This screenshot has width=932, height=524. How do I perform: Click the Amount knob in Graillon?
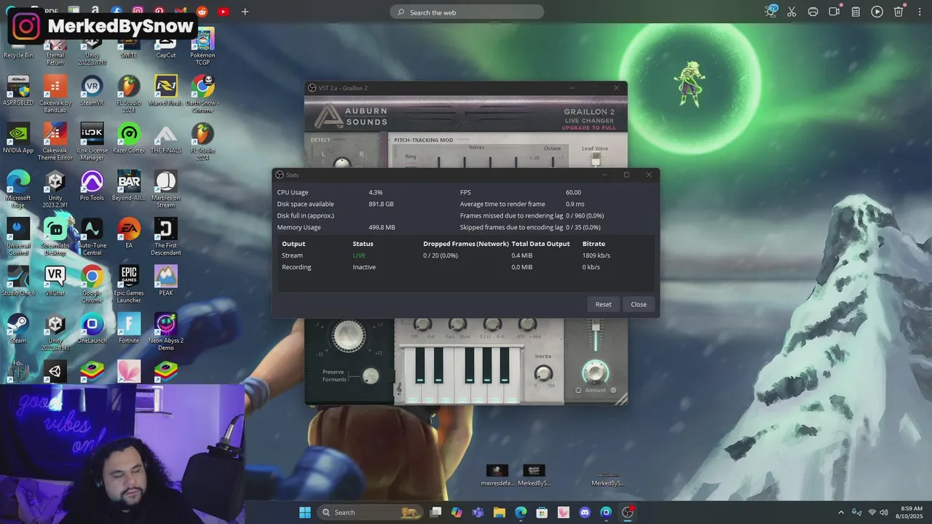click(x=595, y=372)
